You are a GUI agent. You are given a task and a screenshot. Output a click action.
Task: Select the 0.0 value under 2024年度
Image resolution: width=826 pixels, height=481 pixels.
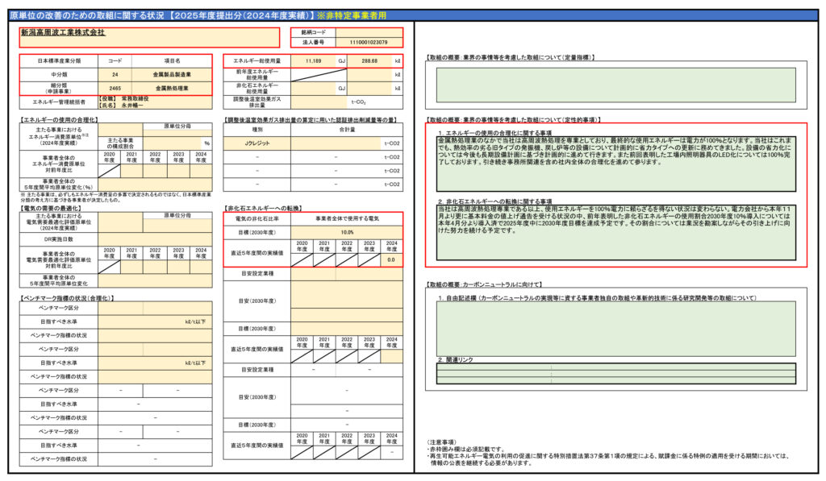(390, 260)
